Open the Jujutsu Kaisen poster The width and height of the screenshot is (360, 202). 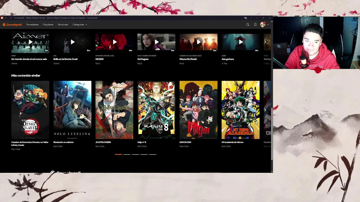tap(114, 110)
